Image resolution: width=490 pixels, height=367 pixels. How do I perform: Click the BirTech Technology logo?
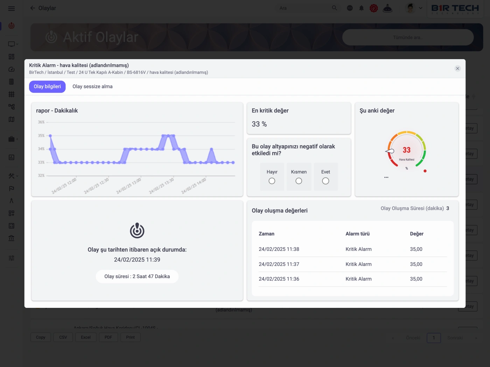pyautogui.click(x=455, y=9)
